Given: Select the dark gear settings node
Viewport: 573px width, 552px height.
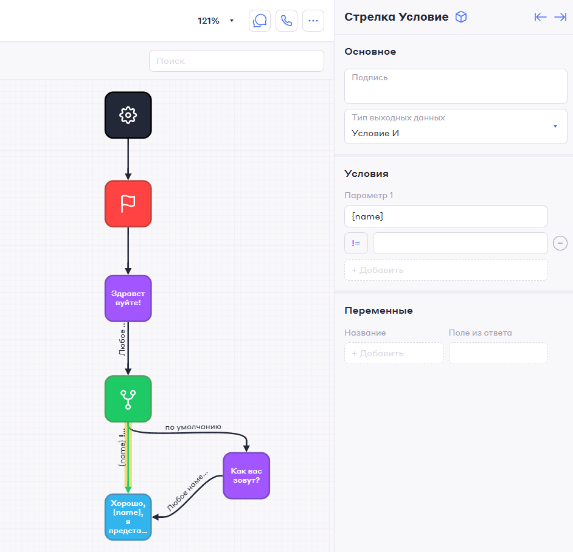Looking at the screenshot, I should click(128, 115).
